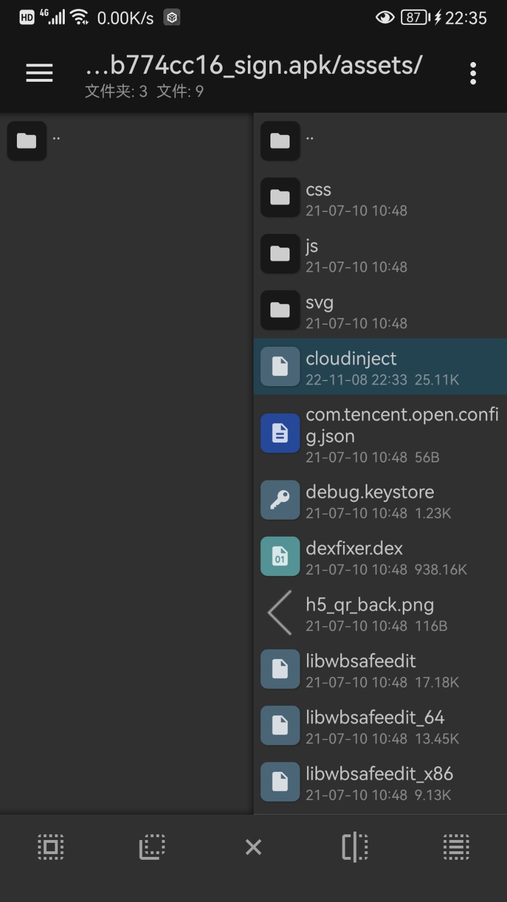Tap the list-style selection icon
The width and height of the screenshot is (507, 902).
(456, 847)
